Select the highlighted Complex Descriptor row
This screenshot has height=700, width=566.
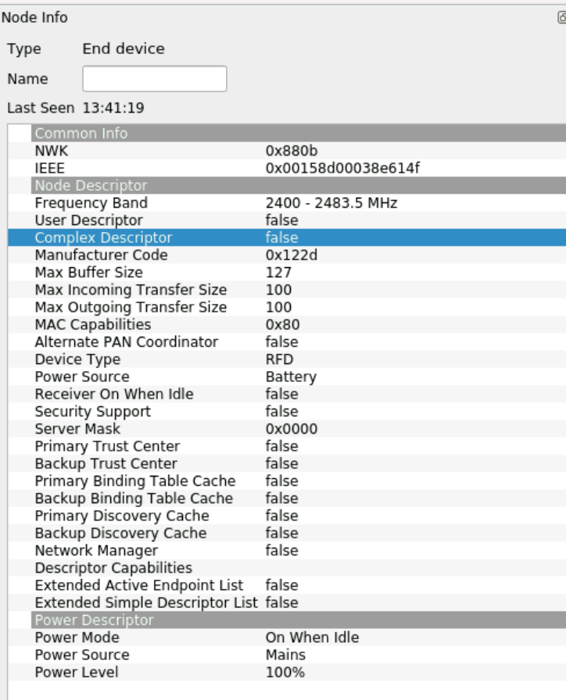coord(287,237)
